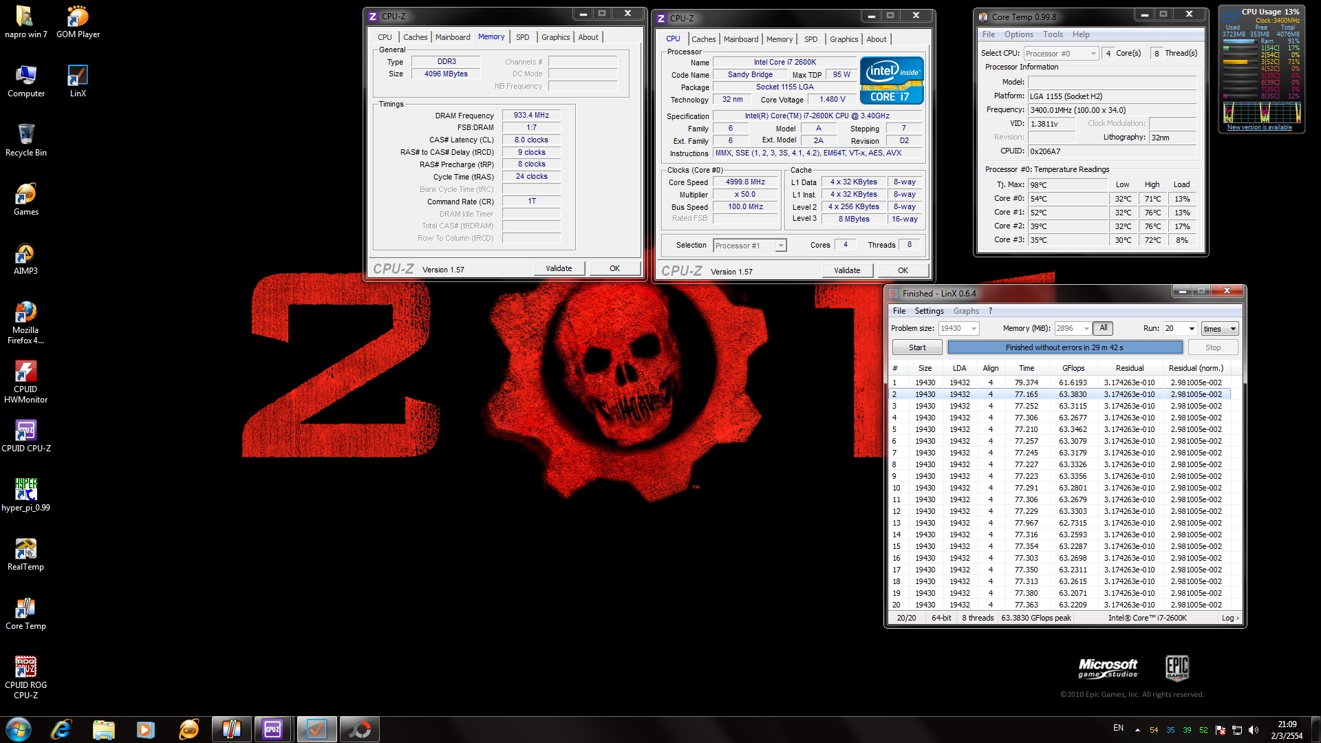The image size is (1321, 743).
Task: Open the LinX desktop shortcut
Action: tap(78, 76)
